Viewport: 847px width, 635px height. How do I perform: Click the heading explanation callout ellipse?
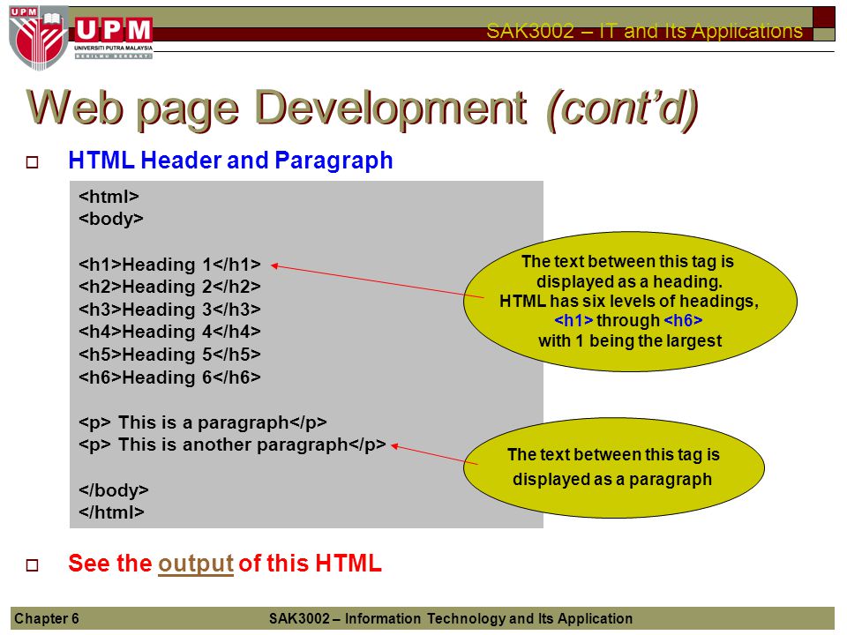click(630, 302)
